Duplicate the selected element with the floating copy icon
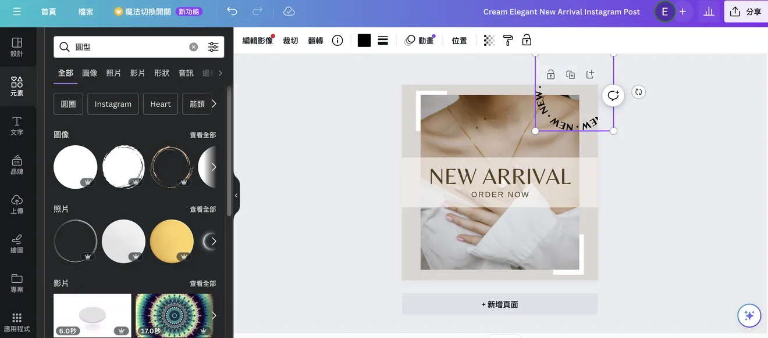 [571, 74]
